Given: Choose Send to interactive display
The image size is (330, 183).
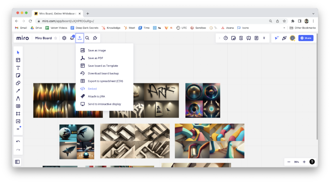Looking at the screenshot, I should (104, 104).
